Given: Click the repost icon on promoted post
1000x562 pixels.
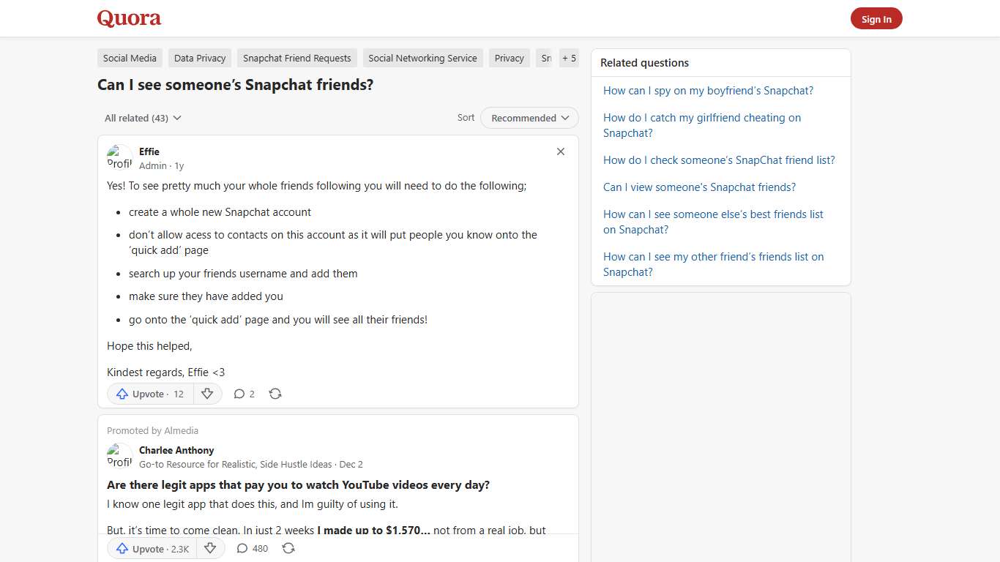Looking at the screenshot, I should tap(288, 548).
